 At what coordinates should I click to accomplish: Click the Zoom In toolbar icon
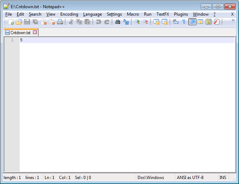(x=137, y=22)
